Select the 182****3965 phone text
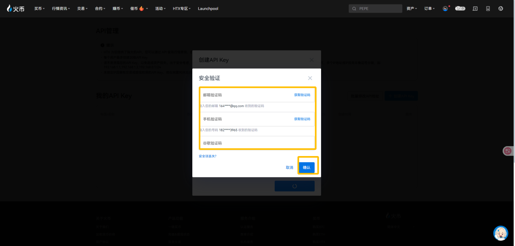Image resolution: width=515 pixels, height=246 pixels. [228, 130]
